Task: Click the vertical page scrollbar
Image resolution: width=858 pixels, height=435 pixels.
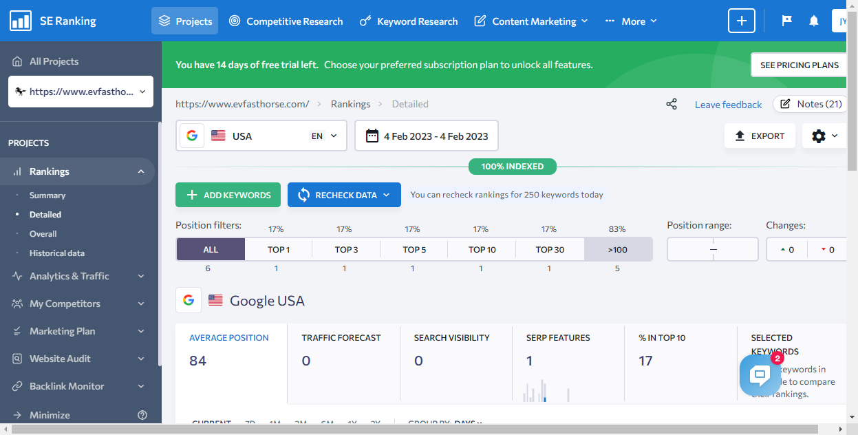Action: 852,89
